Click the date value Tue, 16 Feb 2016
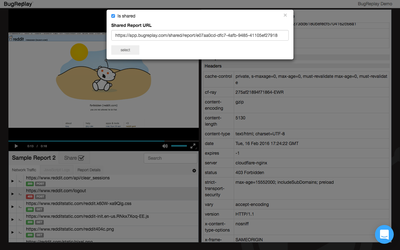 click(x=267, y=143)
